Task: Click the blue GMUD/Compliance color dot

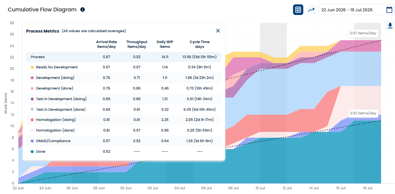Action: pos(32,141)
